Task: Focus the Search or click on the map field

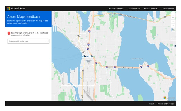Action: (29, 41)
